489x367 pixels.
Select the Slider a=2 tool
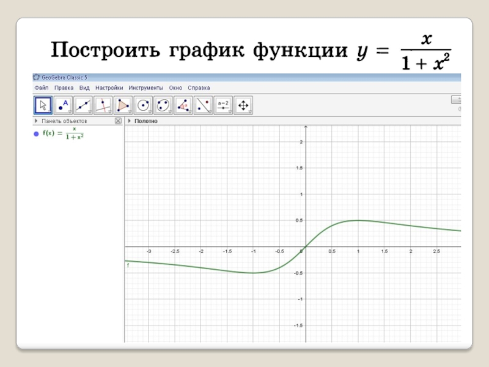(x=223, y=105)
